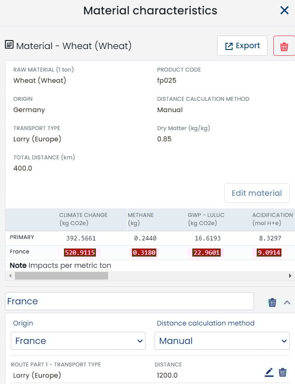Viewport: 295px width, 384px height.
Task: Click the France climate change value 520.9115
Action: click(80, 253)
